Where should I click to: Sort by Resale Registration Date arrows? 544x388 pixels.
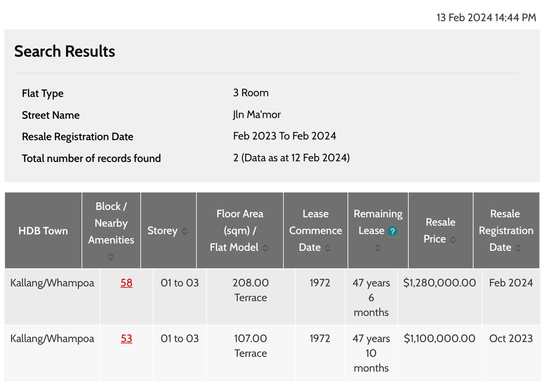pos(518,248)
